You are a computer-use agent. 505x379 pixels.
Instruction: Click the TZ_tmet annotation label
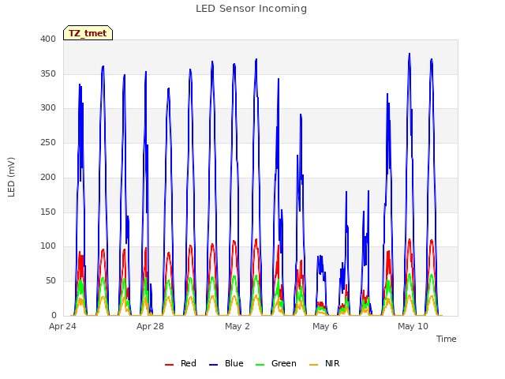click(x=88, y=33)
